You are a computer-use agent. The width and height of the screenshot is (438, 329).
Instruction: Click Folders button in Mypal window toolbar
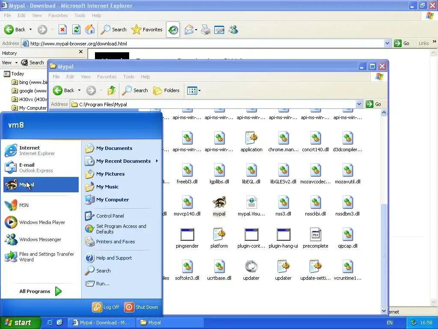tap(166, 90)
